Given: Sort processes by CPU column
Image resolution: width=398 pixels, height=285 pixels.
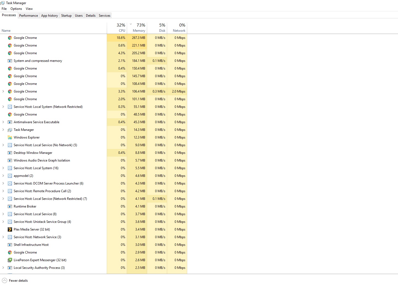Looking at the screenshot, I should click(117, 28).
